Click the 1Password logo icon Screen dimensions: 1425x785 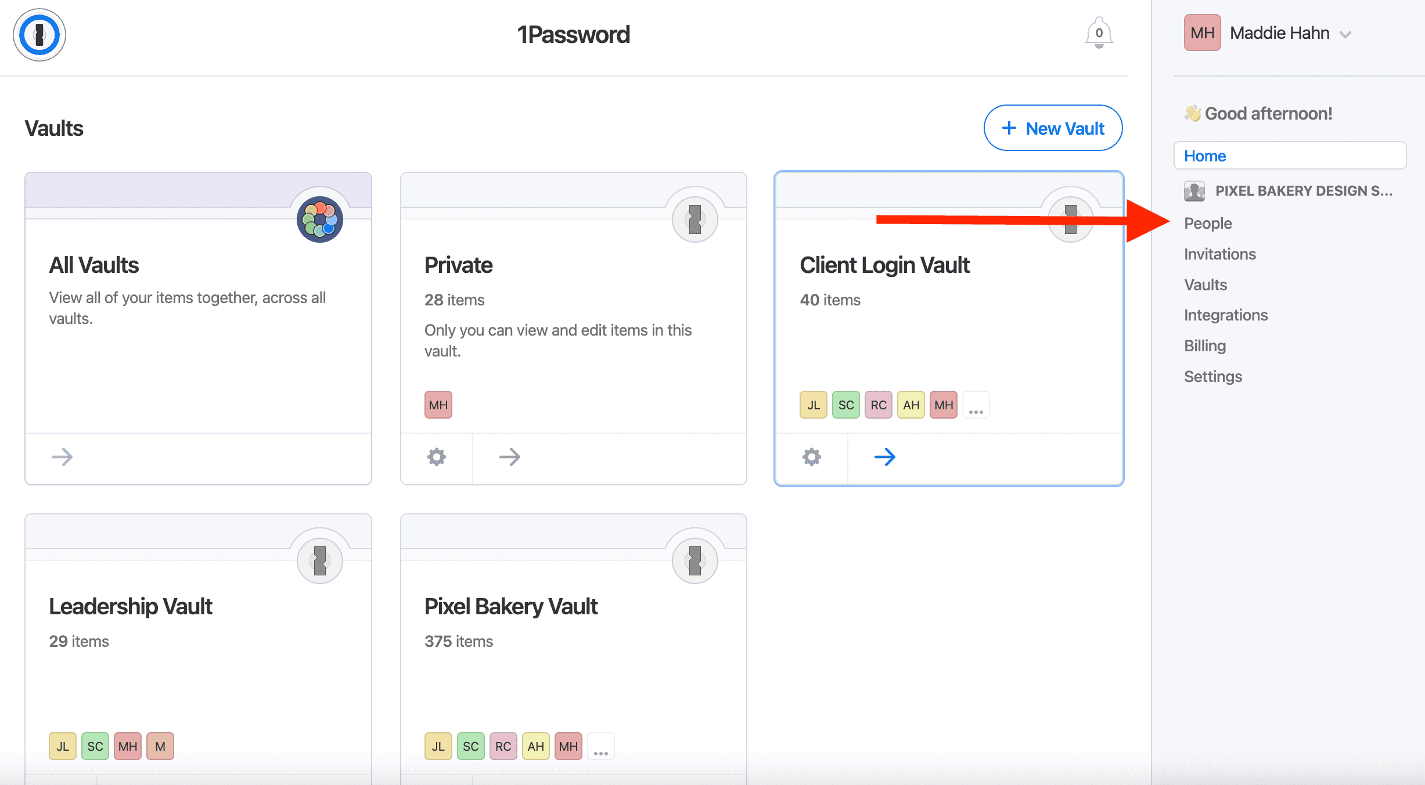pyautogui.click(x=39, y=35)
